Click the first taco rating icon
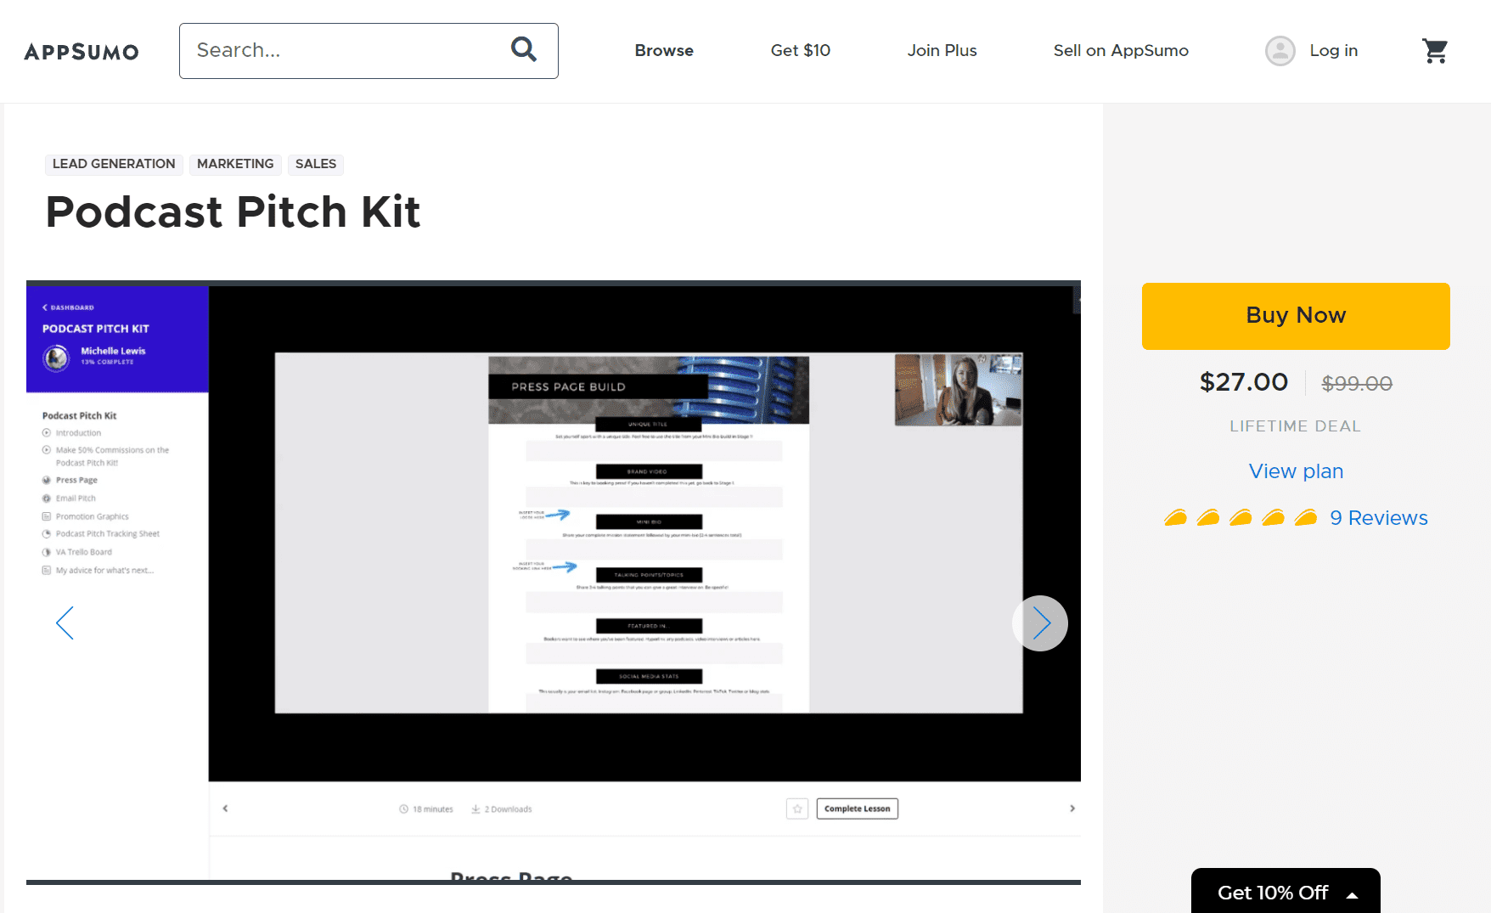Screen dimensions: 1491x913 click(x=1176, y=517)
